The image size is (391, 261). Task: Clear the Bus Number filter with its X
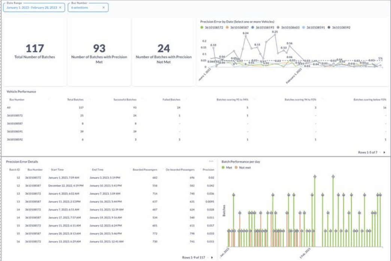(x=104, y=7)
